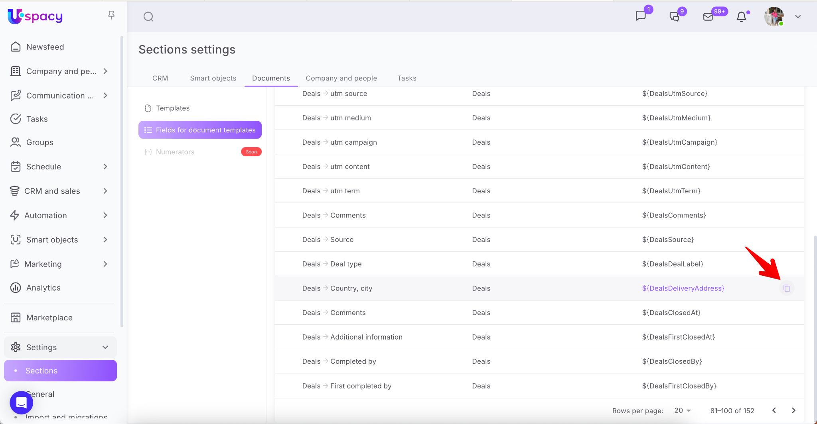Open the support chat widget button
Image resolution: width=817 pixels, height=424 pixels.
tap(22, 402)
